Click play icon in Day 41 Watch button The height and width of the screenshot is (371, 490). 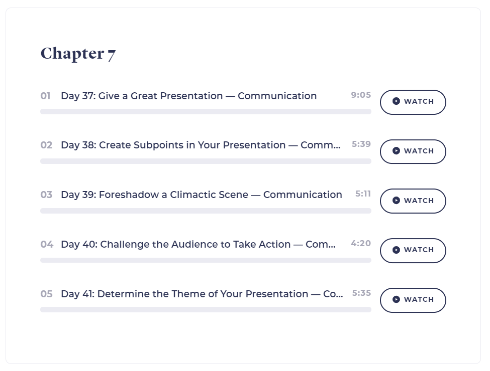(x=396, y=299)
